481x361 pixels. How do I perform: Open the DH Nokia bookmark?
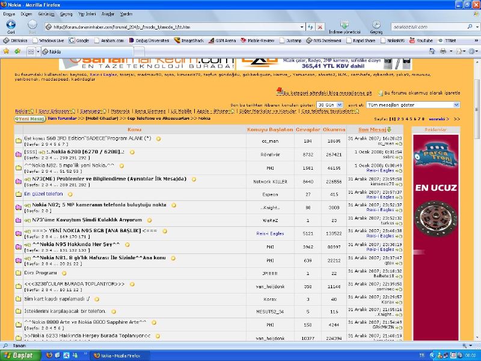click(16, 40)
